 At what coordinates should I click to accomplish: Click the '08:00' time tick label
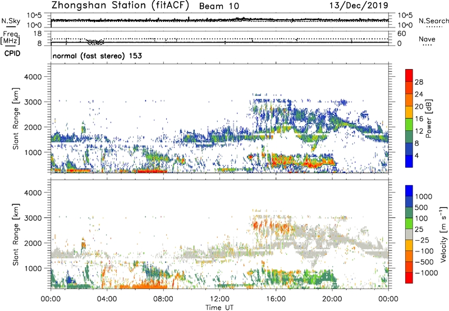(x=163, y=299)
